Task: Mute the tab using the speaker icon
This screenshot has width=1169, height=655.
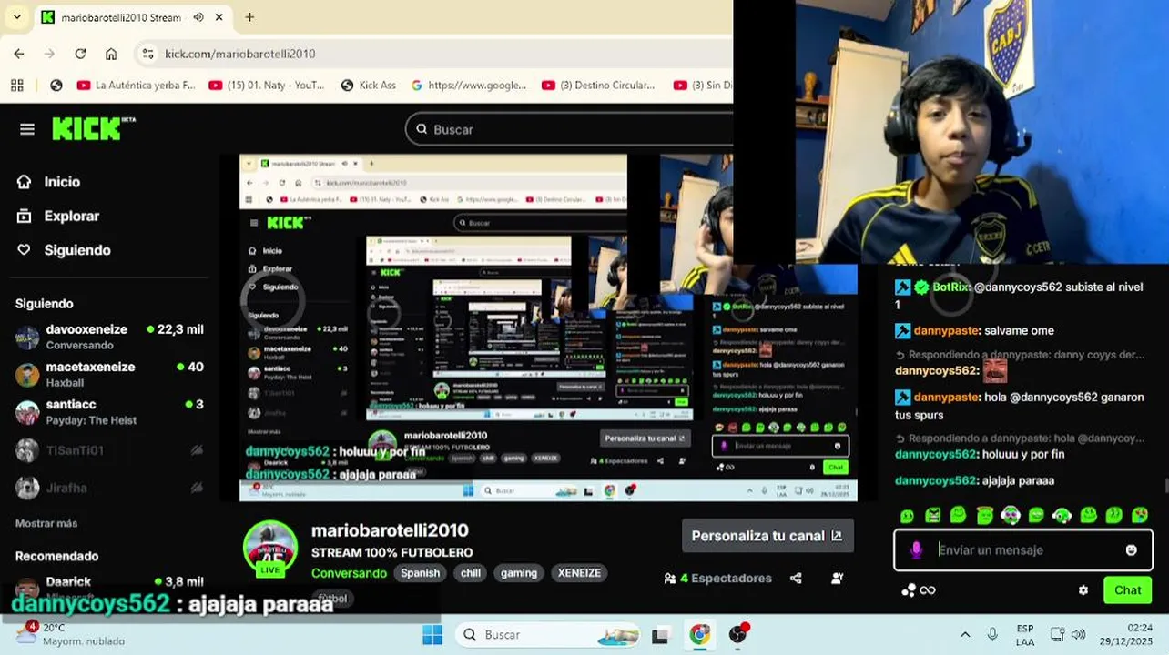Action: (x=198, y=17)
